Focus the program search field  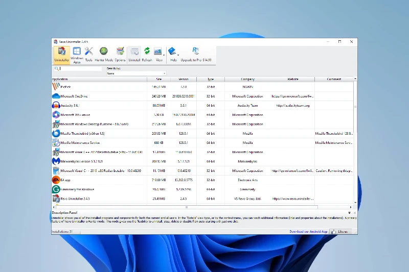(81, 69)
